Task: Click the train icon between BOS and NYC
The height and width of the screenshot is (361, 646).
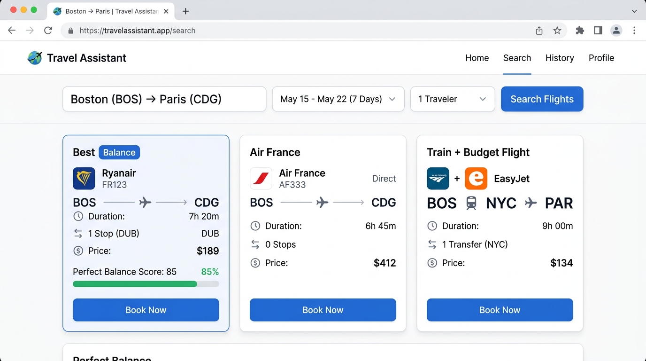Action: click(x=471, y=203)
